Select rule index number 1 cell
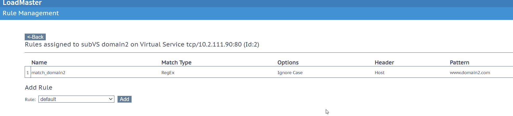513x116 pixels. [x=28, y=73]
